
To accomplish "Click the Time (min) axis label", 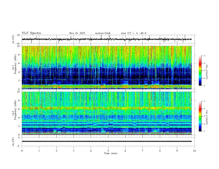I will [x=111, y=153].
